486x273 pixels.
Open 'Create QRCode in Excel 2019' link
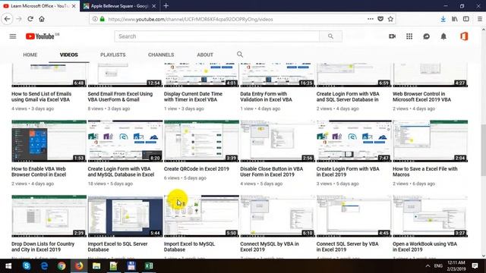coord(197,168)
